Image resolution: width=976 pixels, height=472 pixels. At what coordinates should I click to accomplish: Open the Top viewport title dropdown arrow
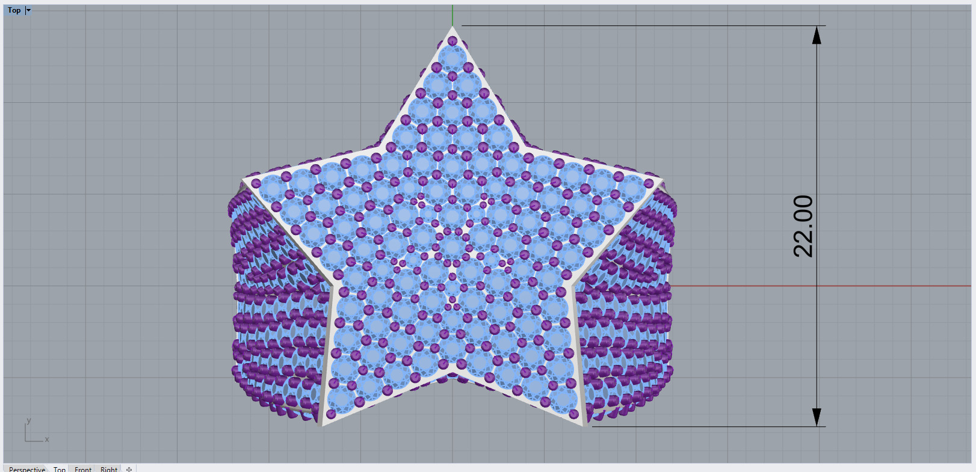[28, 10]
